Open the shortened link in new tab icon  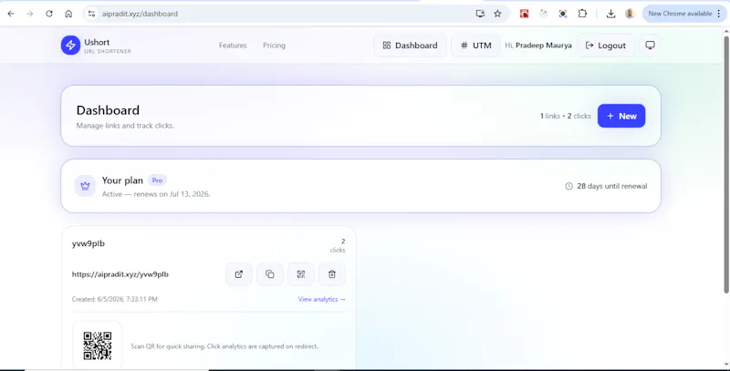point(239,274)
